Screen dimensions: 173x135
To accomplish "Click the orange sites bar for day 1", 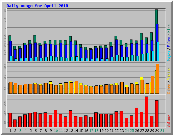I will [11, 88].
